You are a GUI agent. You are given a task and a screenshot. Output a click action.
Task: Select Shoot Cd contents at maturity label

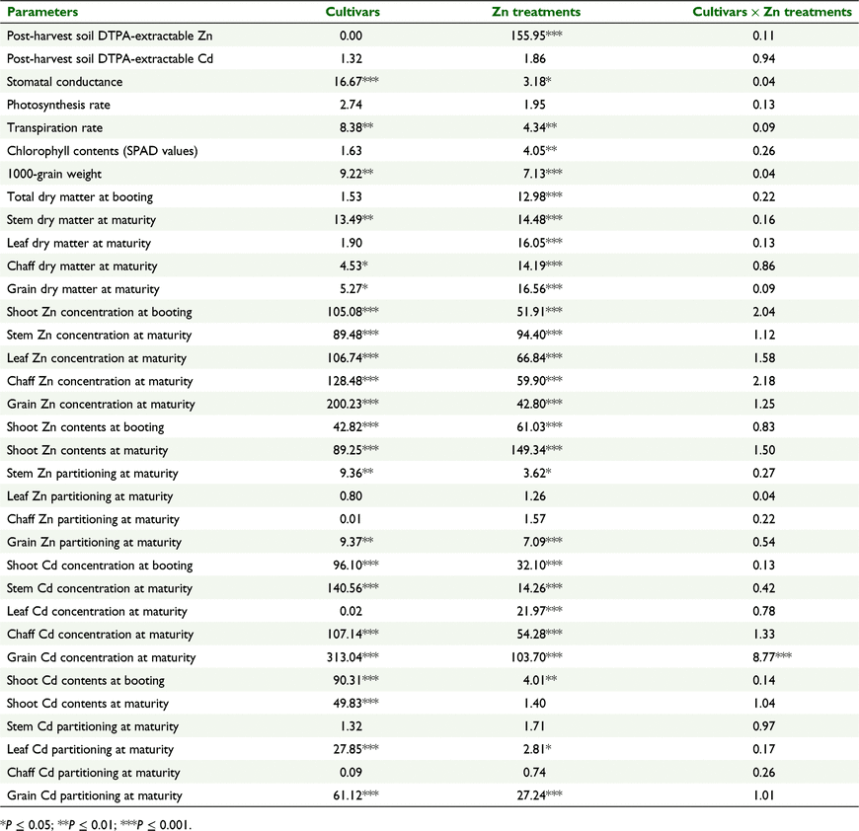point(88,704)
